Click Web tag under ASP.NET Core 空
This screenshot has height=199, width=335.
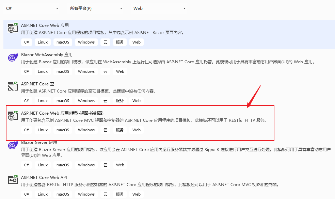pyautogui.click(x=137, y=101)
